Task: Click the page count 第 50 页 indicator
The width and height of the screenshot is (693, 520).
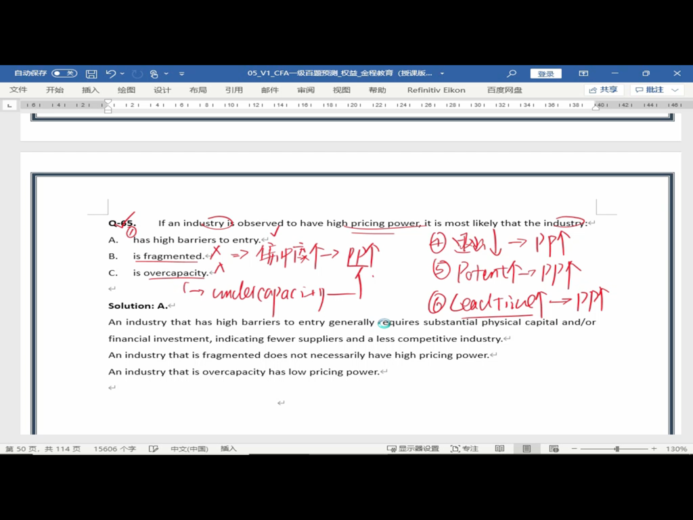Action: (43, 449)
